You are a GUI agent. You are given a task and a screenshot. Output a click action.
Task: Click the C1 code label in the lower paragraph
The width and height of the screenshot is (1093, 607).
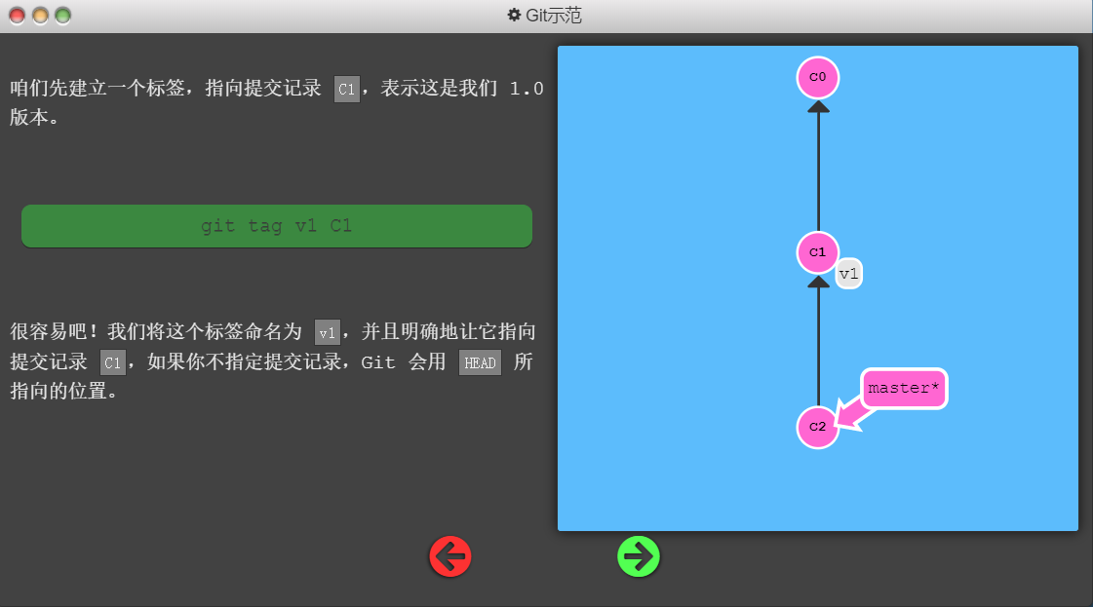click(113, 363)
